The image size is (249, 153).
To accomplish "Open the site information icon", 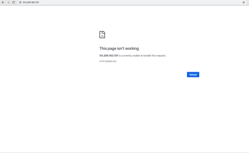I will pyautogui.click(x=20, y=3).
